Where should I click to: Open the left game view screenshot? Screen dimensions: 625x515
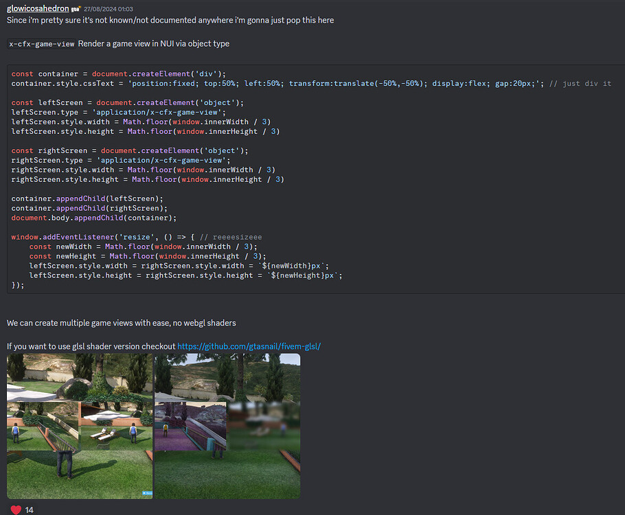click(x=80, y=426)
